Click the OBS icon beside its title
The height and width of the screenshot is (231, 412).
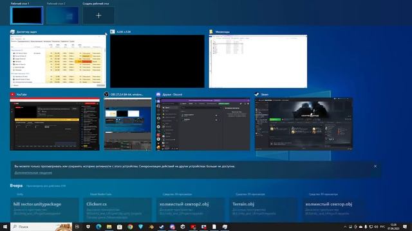pyautogui.click(x=106, y=94)
